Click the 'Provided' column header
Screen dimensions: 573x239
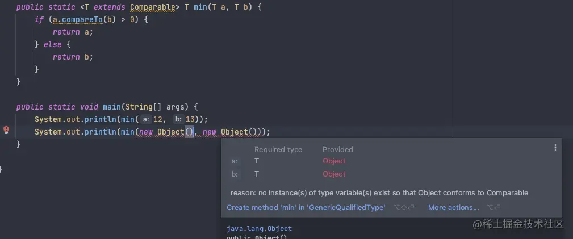[x=338, y=149]
